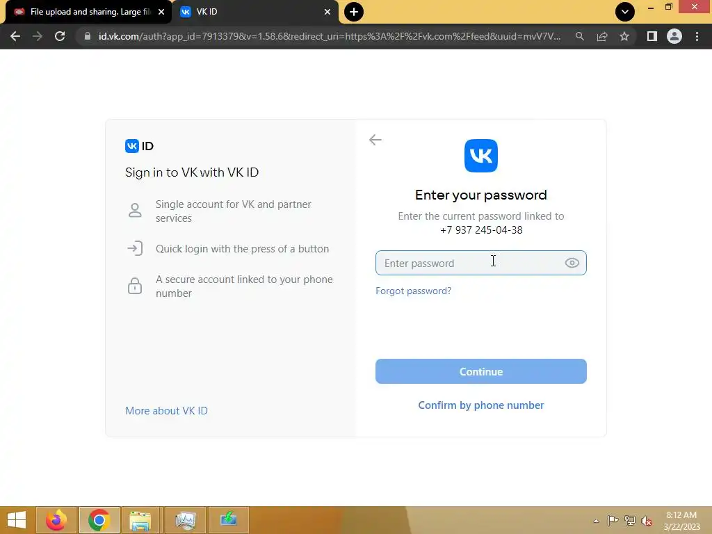Viewport: 712px width, 534px height.
Task: Close the VK ID tab
Action: point(327,12)
